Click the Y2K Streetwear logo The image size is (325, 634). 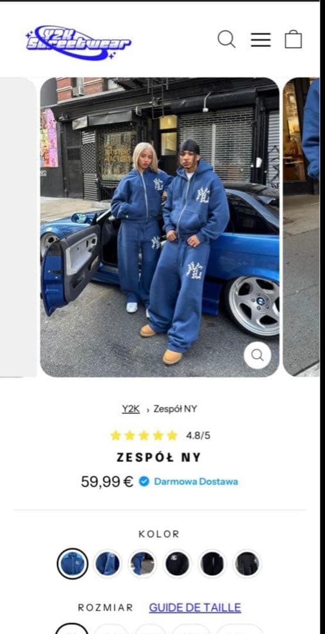point(79,42)
